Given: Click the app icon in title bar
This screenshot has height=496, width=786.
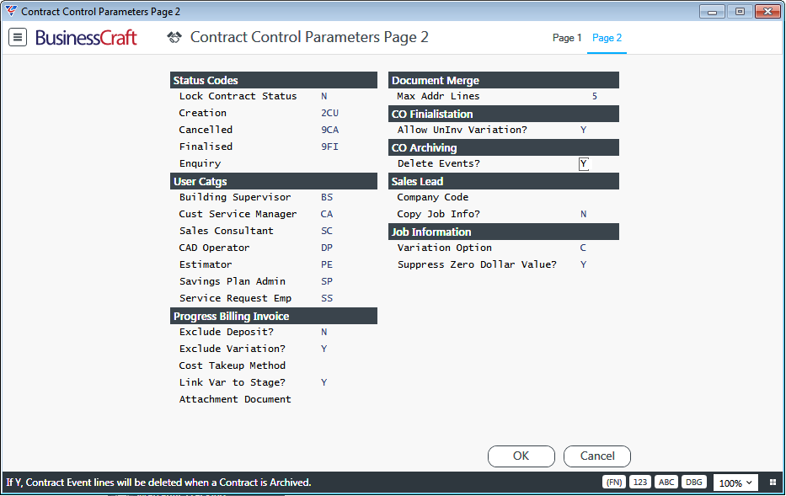Looking at the screenshot, I should [10, 11].
